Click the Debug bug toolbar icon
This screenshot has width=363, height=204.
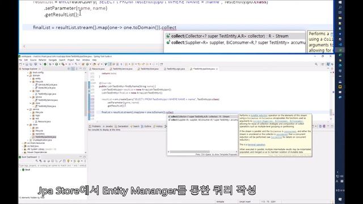pos(50,64)
